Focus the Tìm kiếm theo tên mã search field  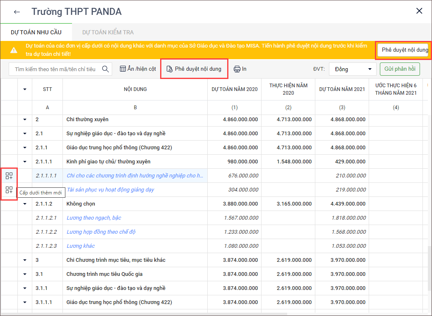coord(55,69)
